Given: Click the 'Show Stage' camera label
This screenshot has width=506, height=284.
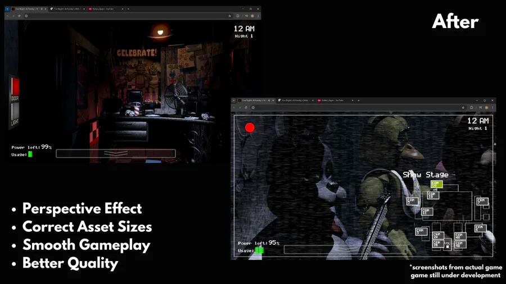Looking at the screenshot, I should [426, 175].
